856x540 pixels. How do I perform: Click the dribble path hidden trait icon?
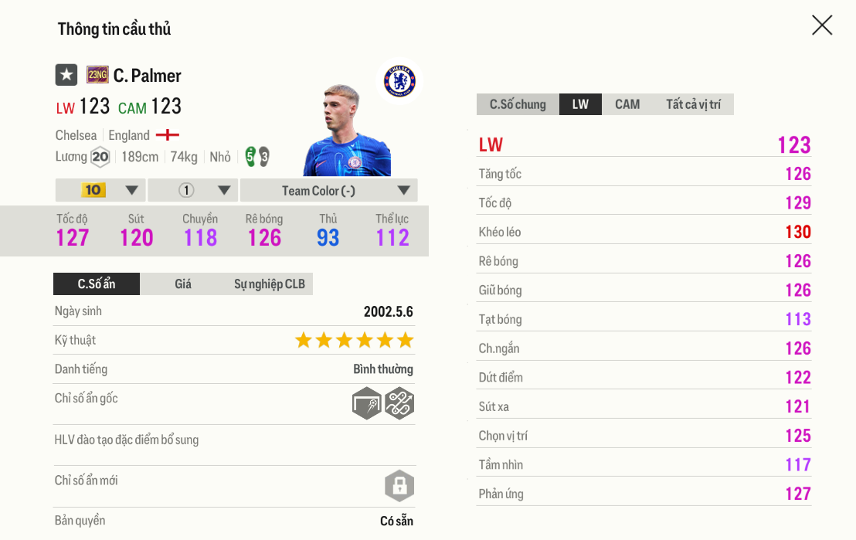click(x=399, y=403)
